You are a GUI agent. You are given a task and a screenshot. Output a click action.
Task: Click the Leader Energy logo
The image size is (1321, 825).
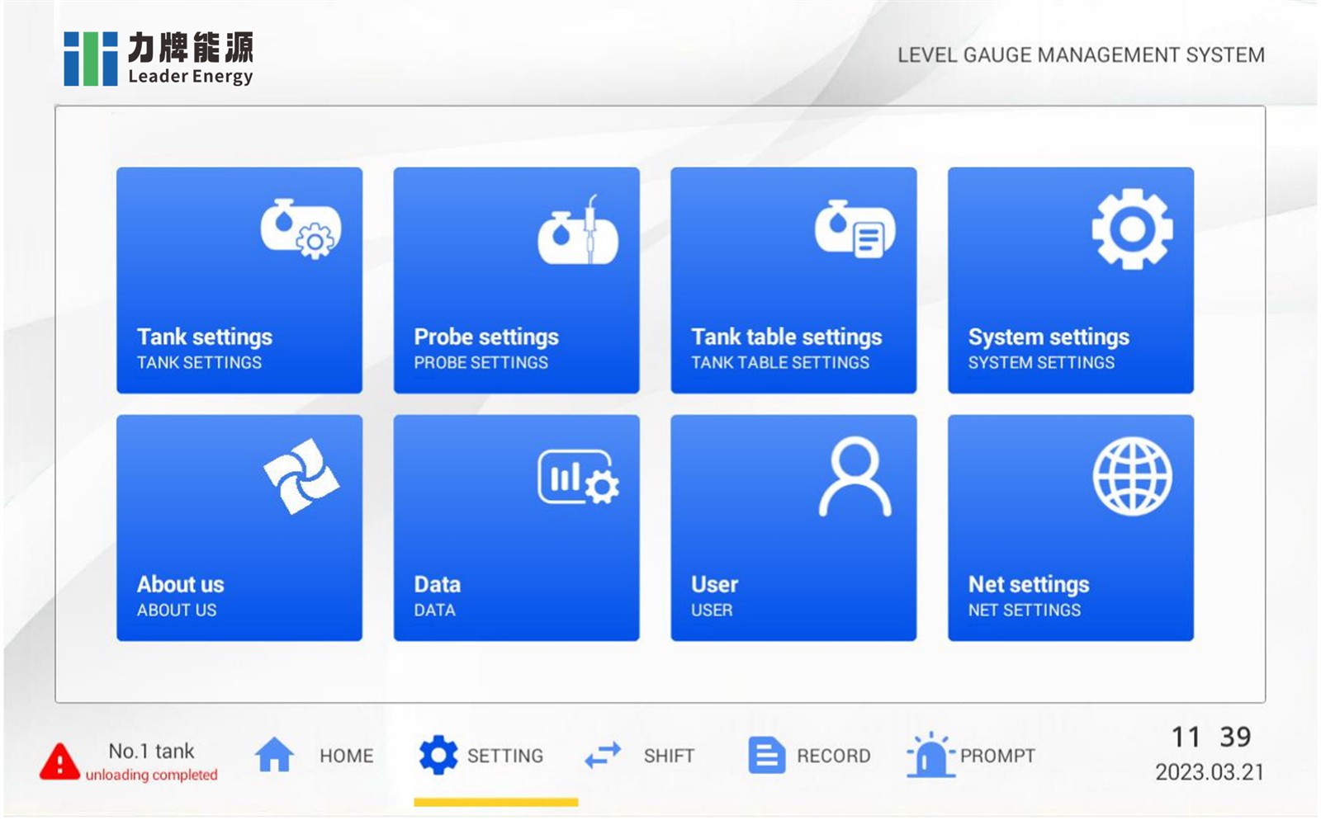pos(159,58)
